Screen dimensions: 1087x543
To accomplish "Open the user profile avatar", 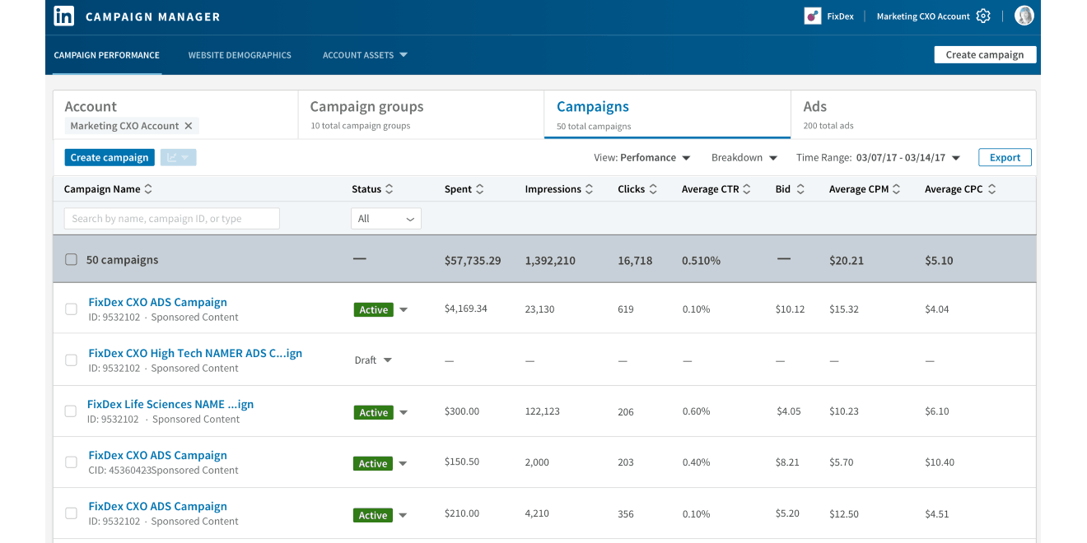I will click(1024, 16).
